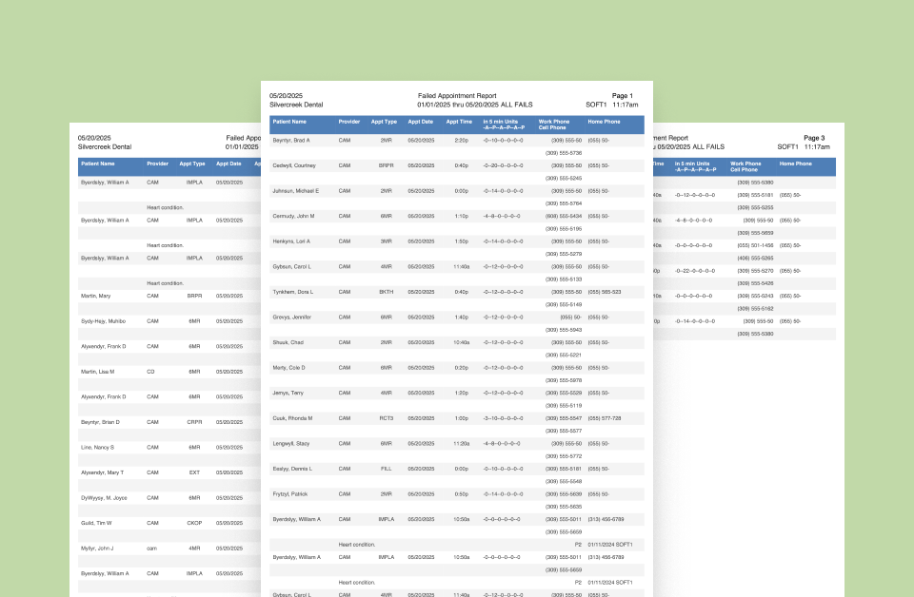Click the In 5 min Units header
Image resolution: width=914 pixels, height=597 pixels.
tap(499, 122)
